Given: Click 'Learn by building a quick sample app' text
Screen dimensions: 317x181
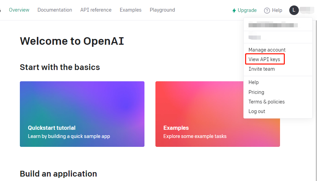Looking at the screenshot, I should point(69,136).
